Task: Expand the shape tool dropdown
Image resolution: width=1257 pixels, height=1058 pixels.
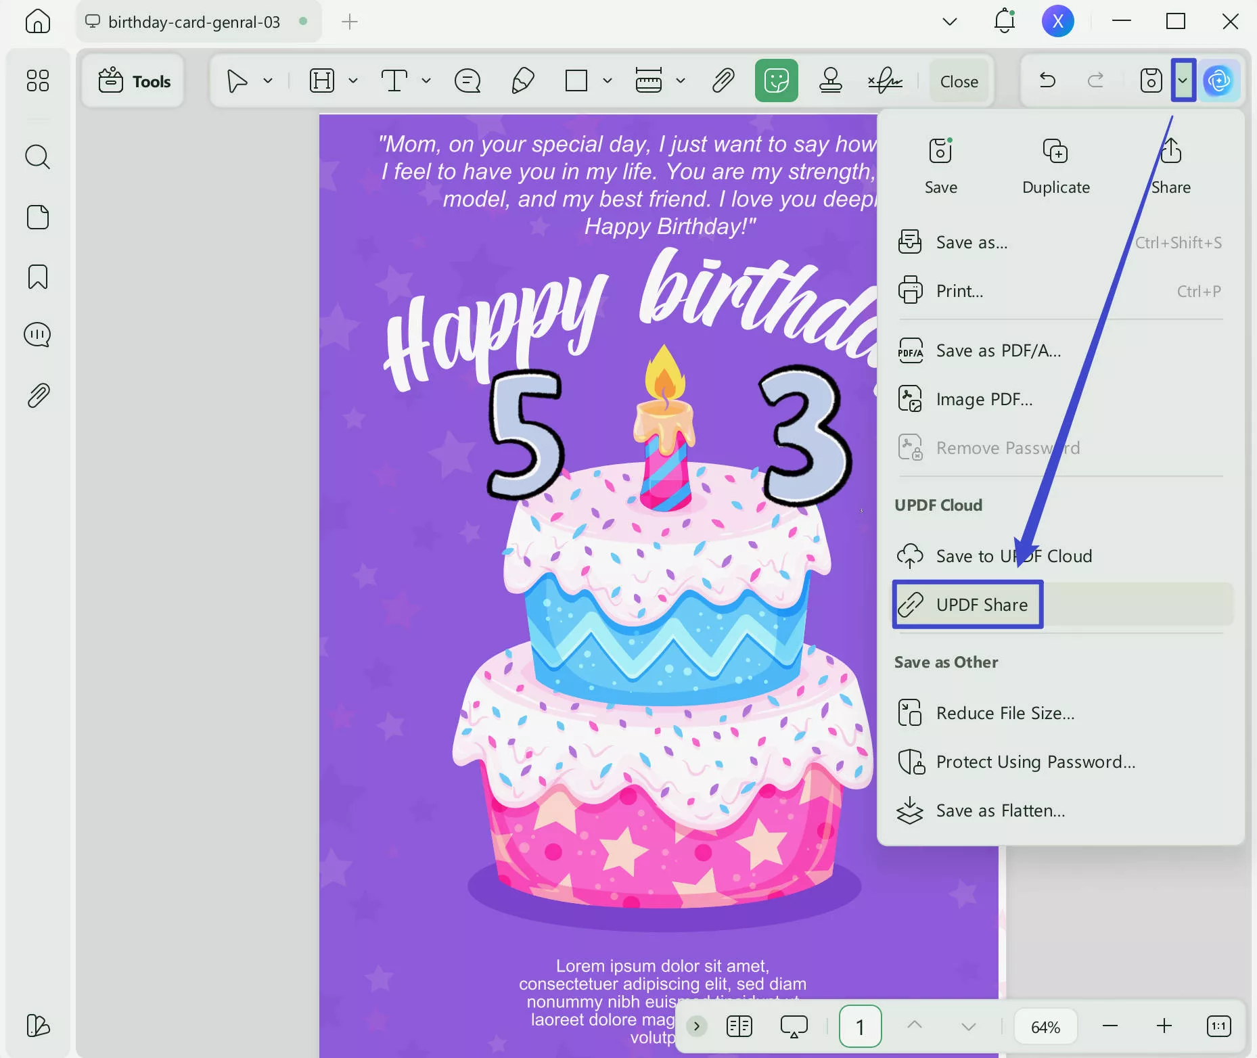Action: [607, 80]
